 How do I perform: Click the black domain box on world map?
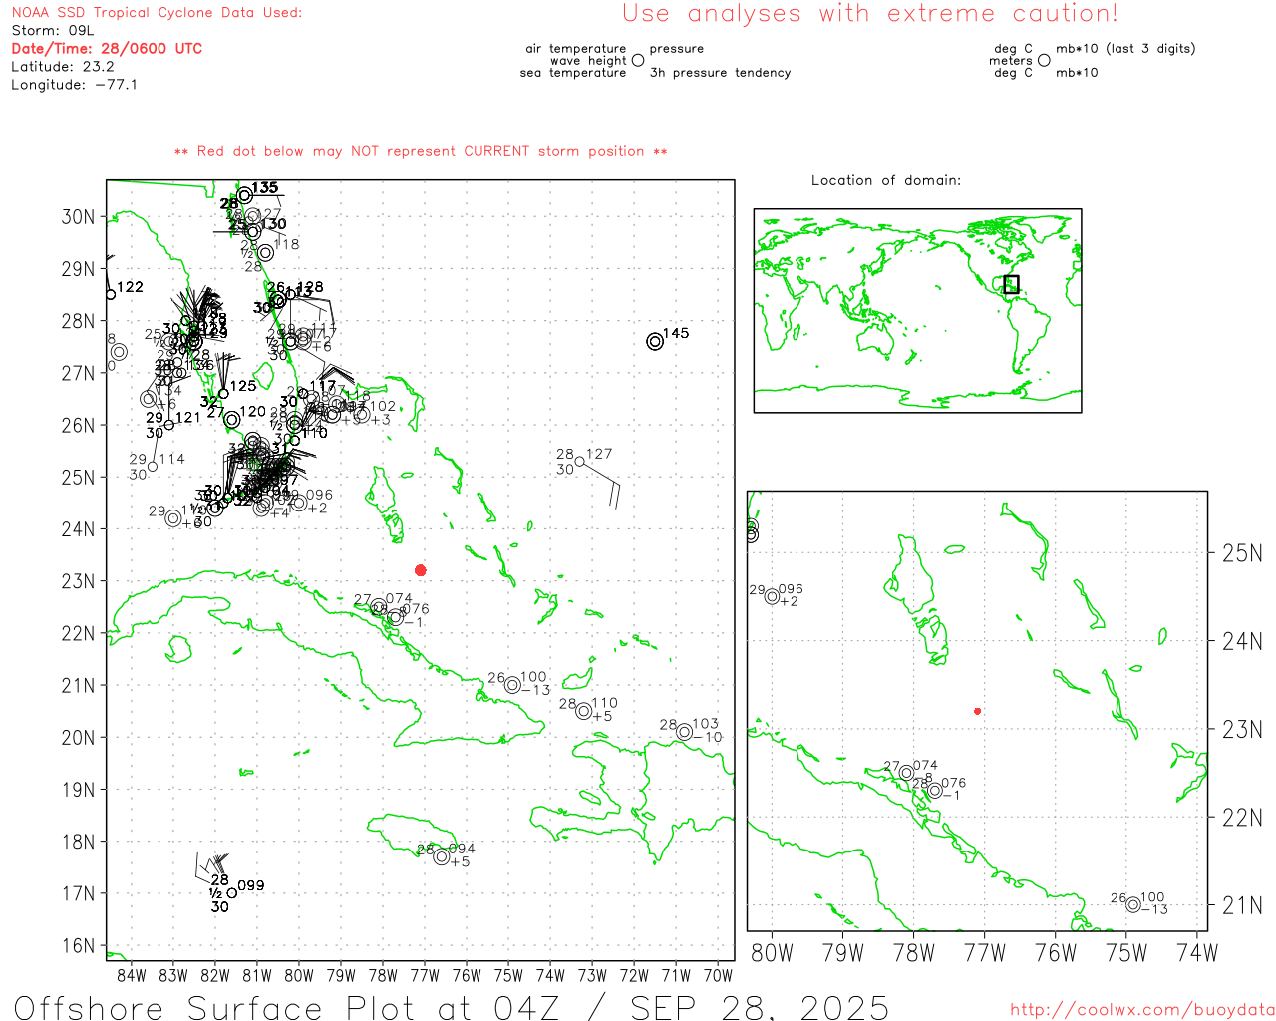(x=1011, y=284)
